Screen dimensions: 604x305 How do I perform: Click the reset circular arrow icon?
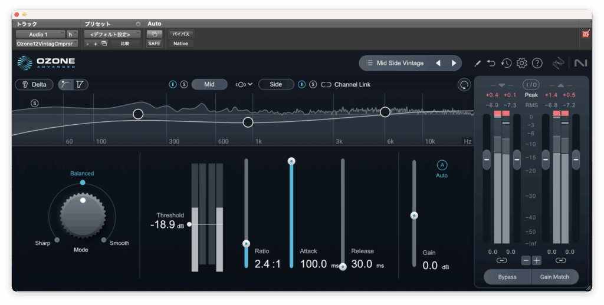464,85
